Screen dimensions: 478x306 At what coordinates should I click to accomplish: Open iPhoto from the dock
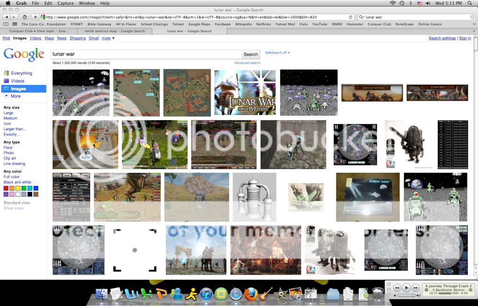point(295,294)
